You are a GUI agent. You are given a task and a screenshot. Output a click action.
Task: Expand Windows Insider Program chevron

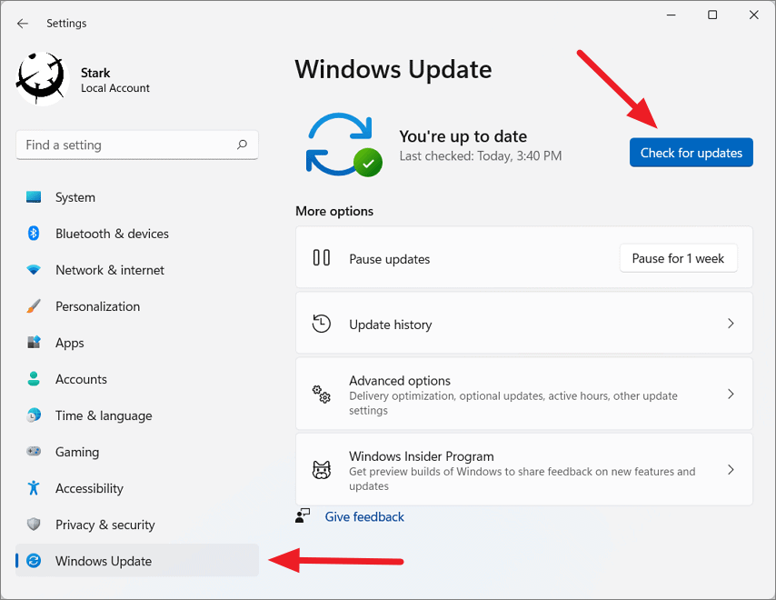731,469
